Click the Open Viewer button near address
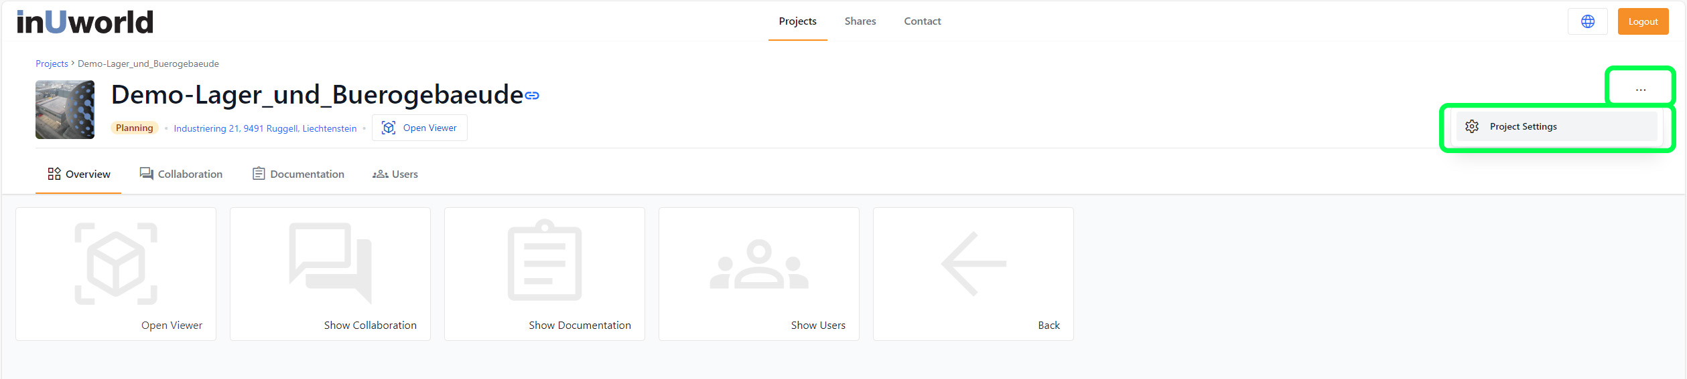The width and height of the screenshot is (1687, 379). (419, 128)
